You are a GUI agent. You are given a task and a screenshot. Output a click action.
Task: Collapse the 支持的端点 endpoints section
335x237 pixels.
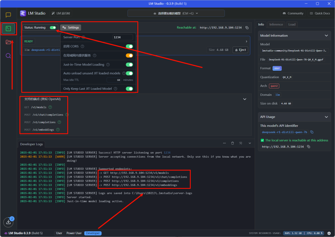(245, 99)
